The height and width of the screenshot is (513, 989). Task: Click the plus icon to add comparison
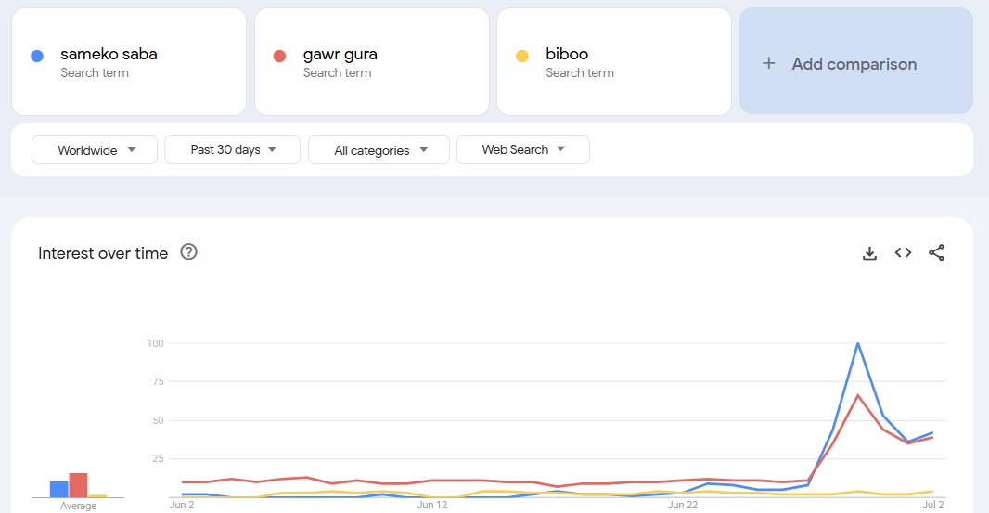click(768, 63)
